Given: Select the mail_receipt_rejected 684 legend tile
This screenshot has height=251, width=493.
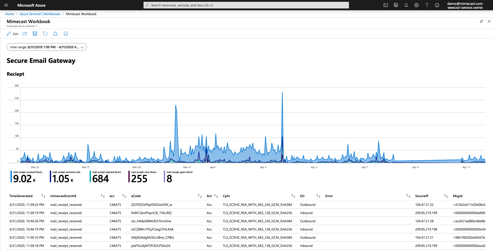Looking at the screenshot, I should (105, 177).
